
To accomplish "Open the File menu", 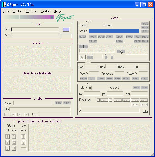I will [x=6, y=11].
